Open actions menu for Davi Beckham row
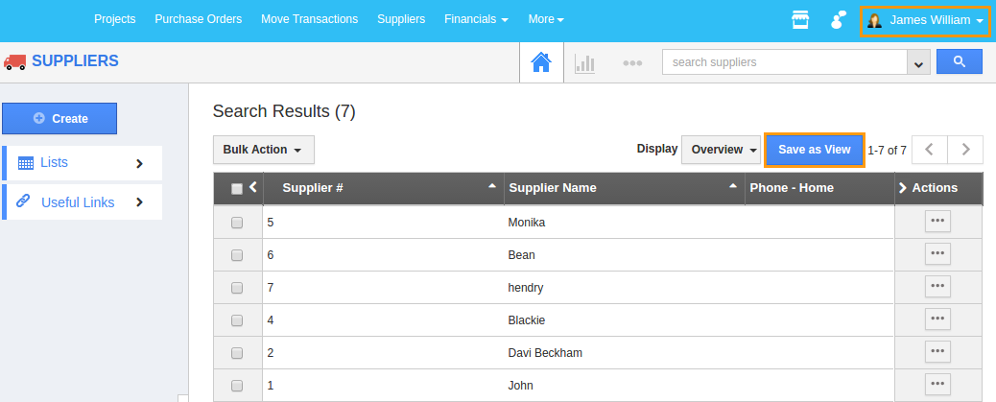The width and height of the screenshot is (996, 402). 937,352
